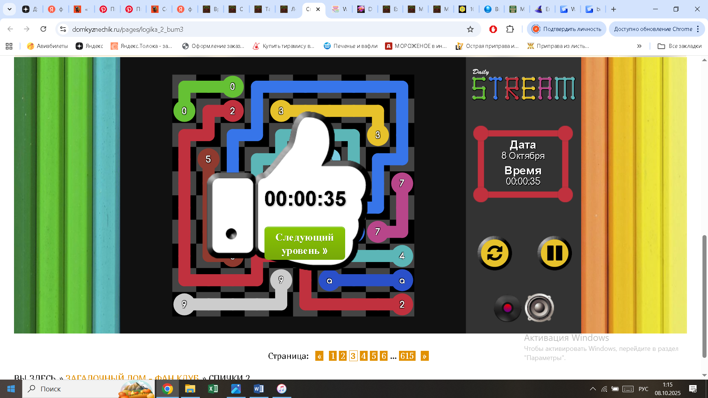Open the tab search dropdown arrow
This screenshot has height=398, width=708.
[10, 9]
